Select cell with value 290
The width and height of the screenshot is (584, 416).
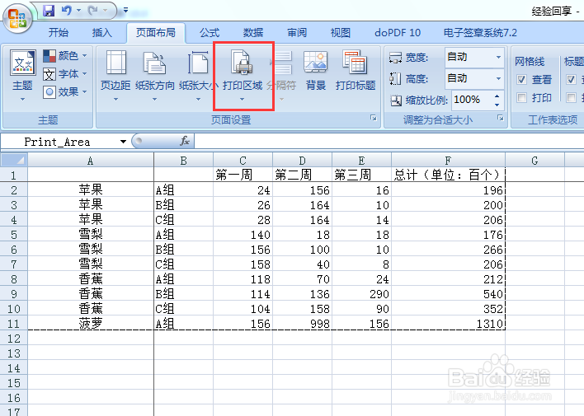coord(361,293)
